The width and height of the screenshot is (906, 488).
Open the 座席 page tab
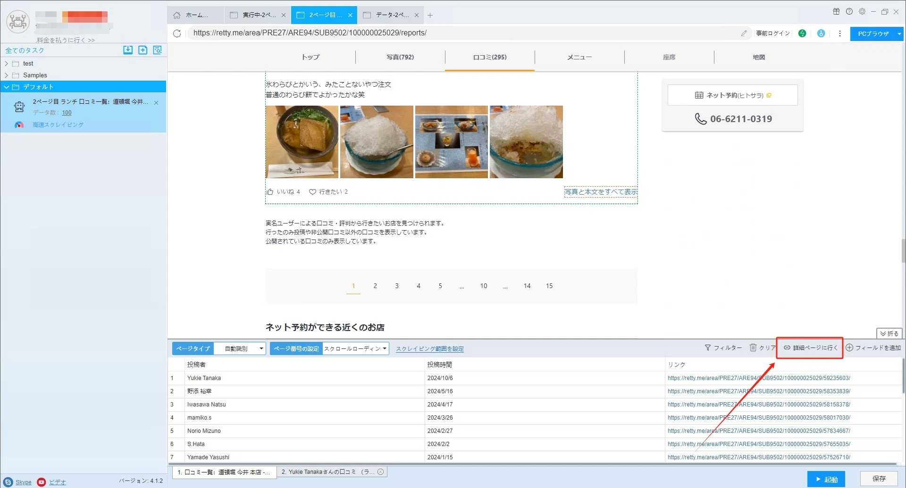[669, 57]
